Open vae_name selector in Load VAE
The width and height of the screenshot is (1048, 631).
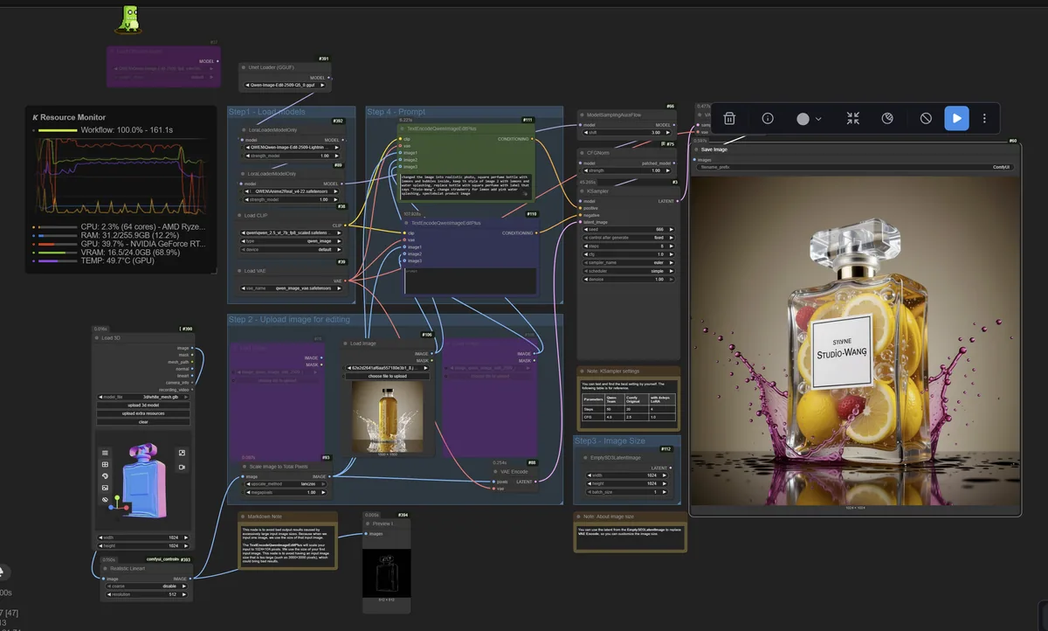tap(293, 288)
